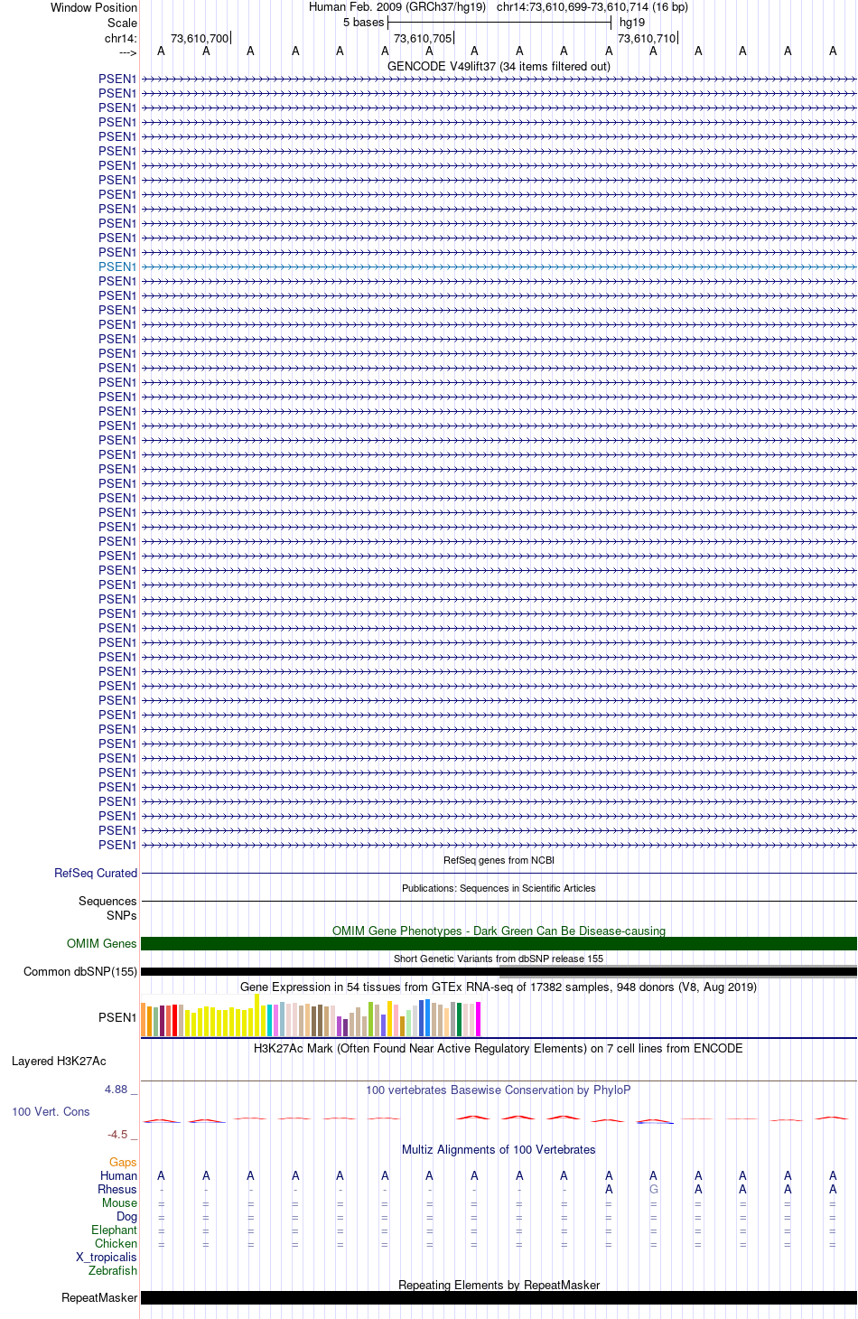Select the Human alignment row label

(x=118, y=1175)
